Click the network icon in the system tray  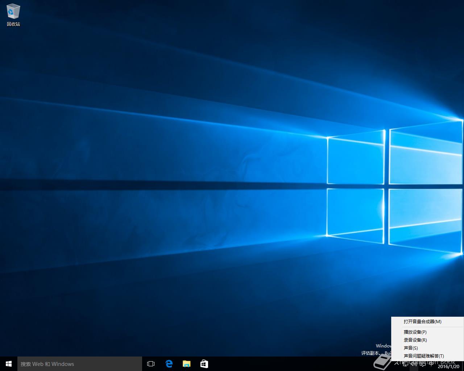pos(405,364)
